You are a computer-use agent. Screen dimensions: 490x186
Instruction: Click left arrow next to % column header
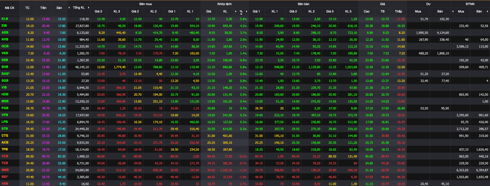pyautogui.click(x=235, y=11)
